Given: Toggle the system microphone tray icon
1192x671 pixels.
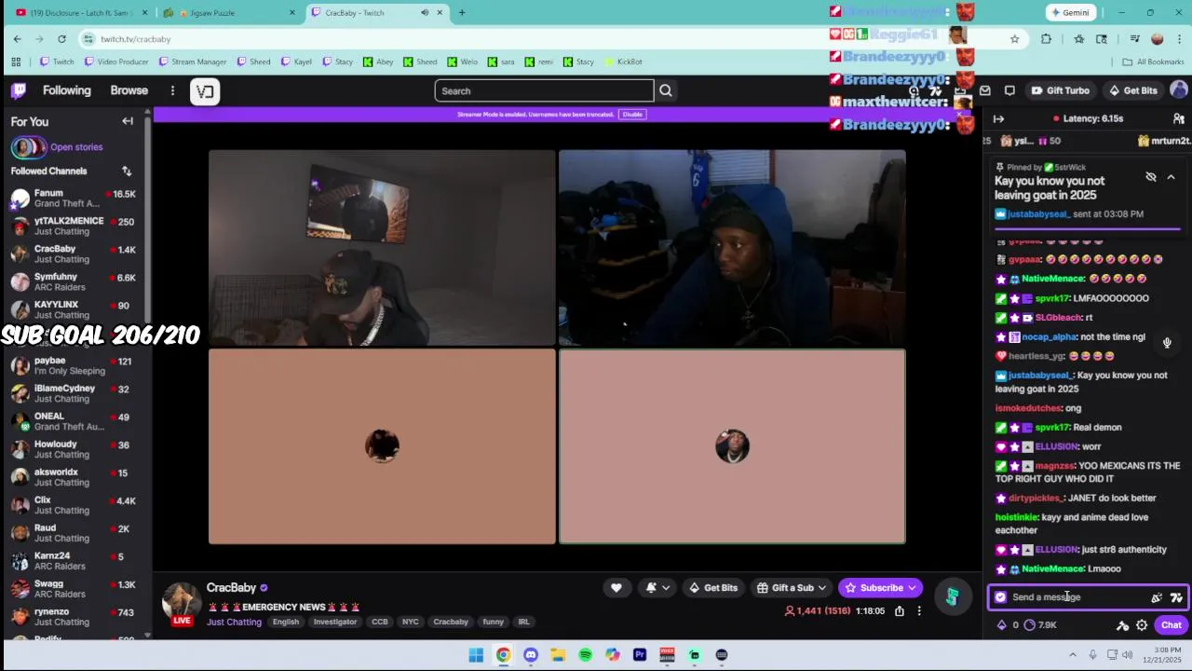Looking at the screenshot, I should (1092, 654).
